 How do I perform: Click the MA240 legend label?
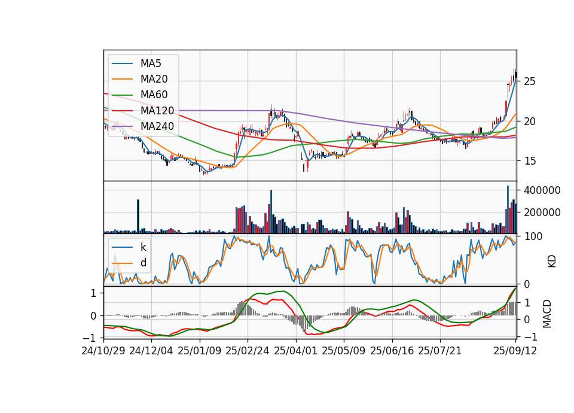[x=157, y=126]
